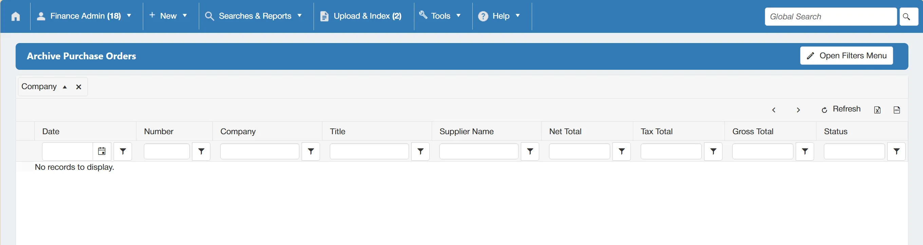This screenshot has height=245, width=923.
Task: Click the Open Filters Menu button
Action: (x=847, y=56)
